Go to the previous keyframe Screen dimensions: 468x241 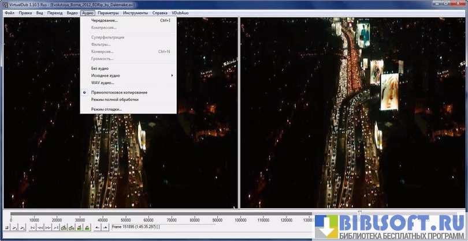pos(63,228)
